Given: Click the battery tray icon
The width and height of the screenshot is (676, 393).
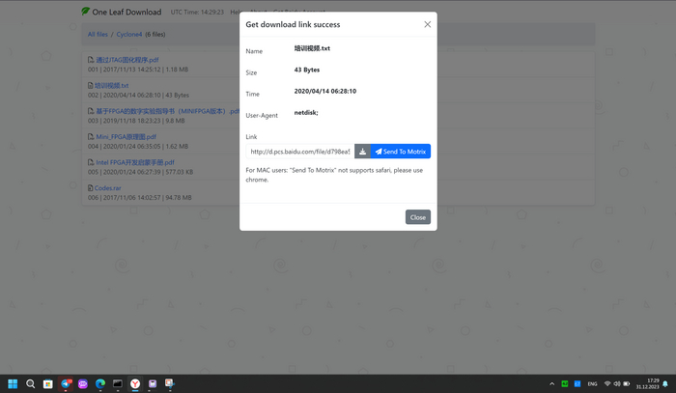Looking at the screenshot, I should (627, 383).
